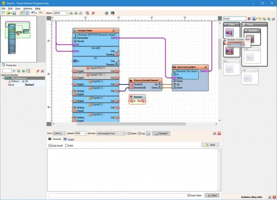Pin the Properties panel with red pin
The image size is (277, 200).
point(37,71)
